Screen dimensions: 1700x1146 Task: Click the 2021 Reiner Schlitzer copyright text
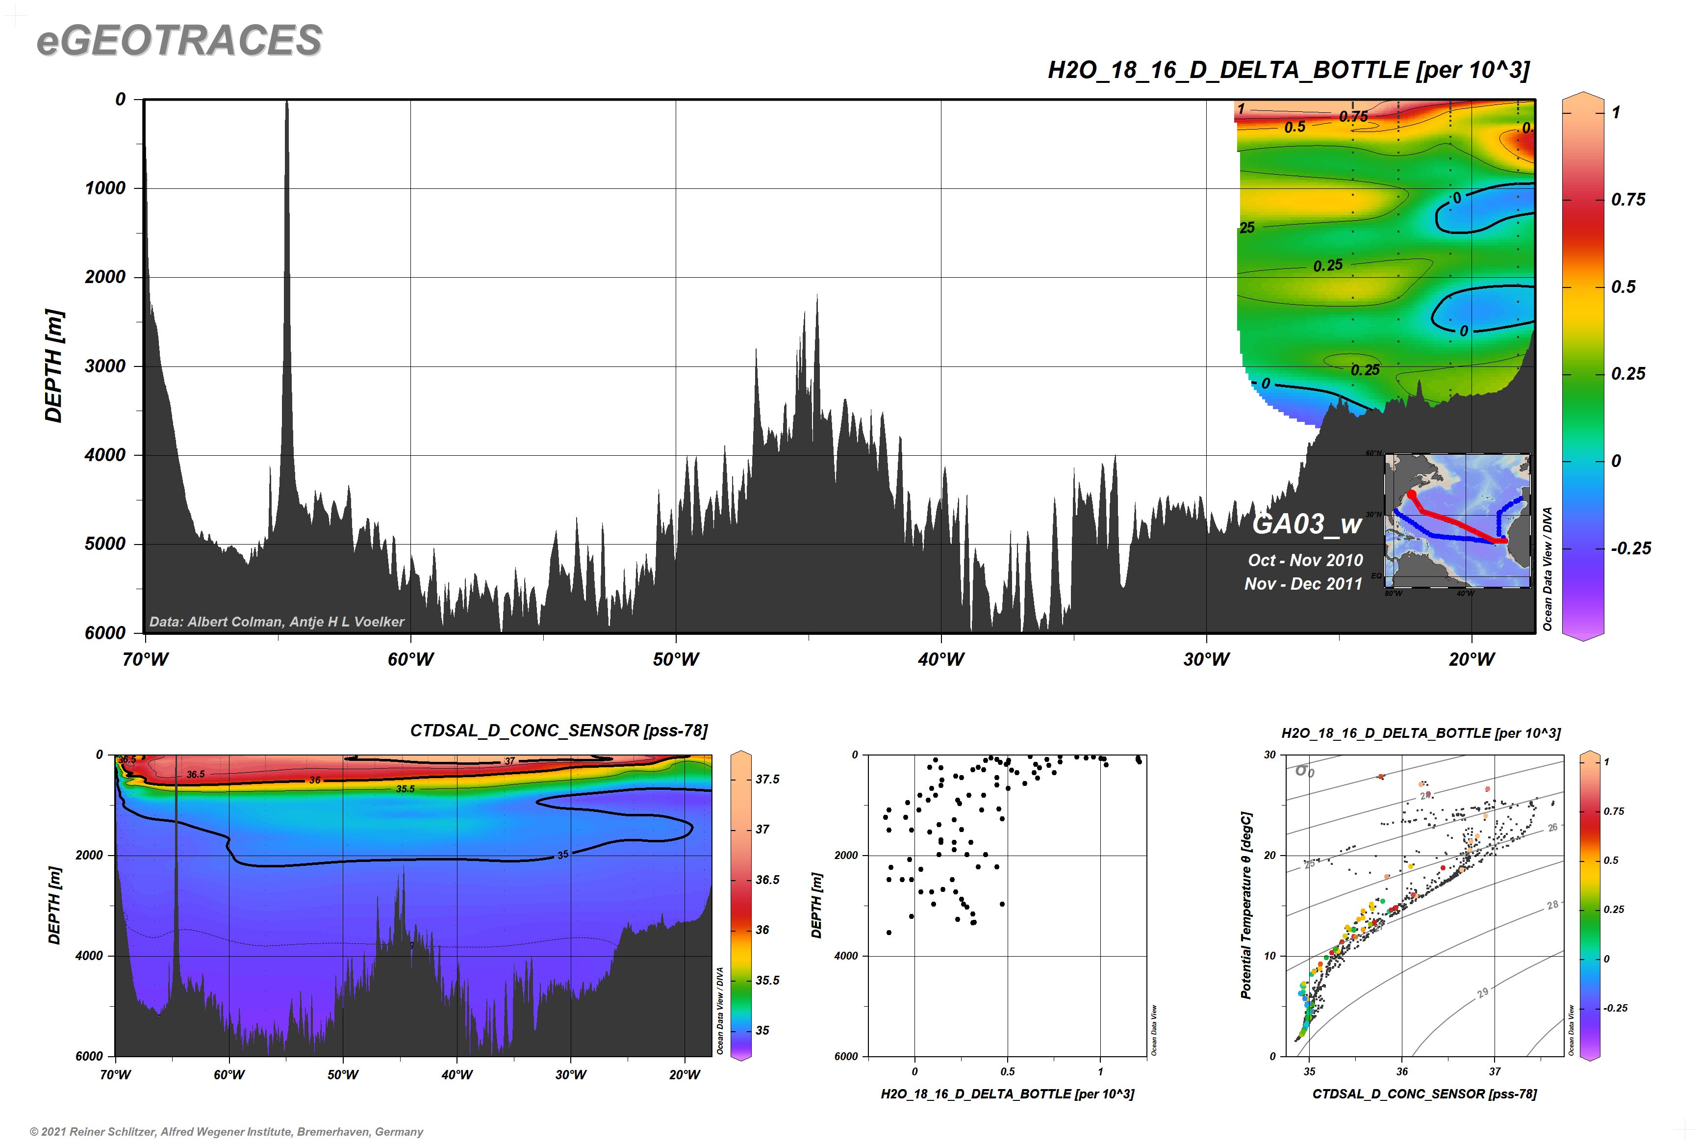pos(227,1132)
